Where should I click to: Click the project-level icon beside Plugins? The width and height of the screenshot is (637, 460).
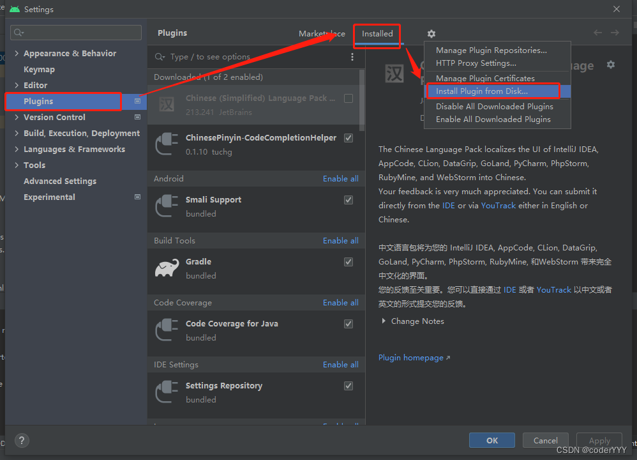(138, 101)
